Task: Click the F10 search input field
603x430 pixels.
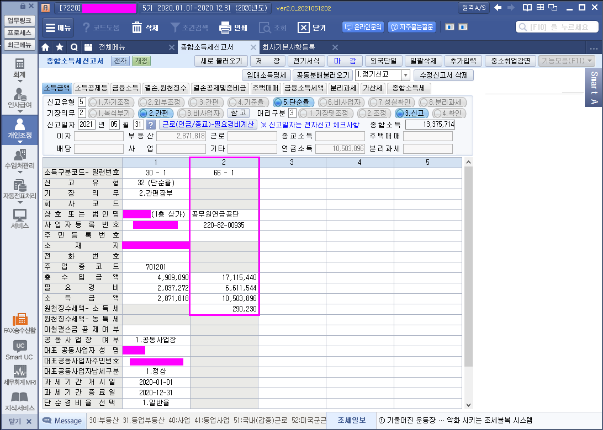Action: pos(557,27)
